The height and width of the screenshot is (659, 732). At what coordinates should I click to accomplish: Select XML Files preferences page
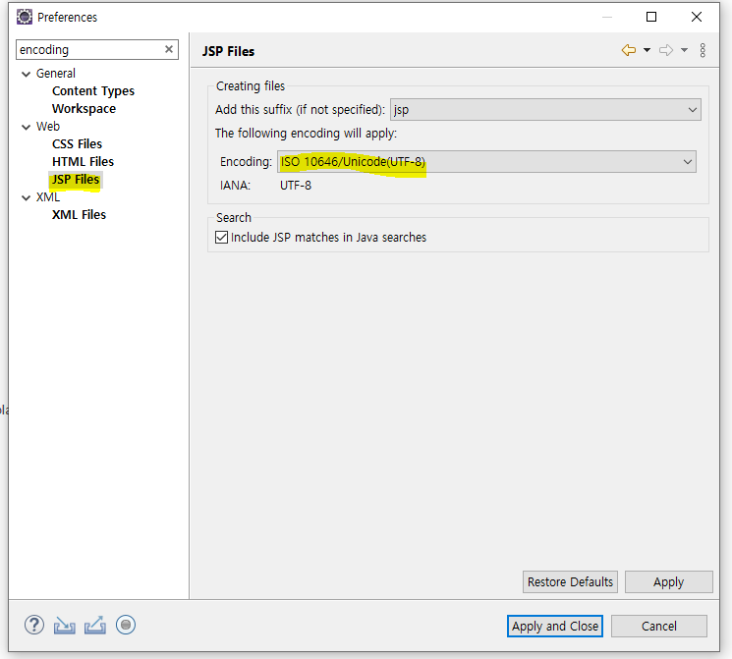click(x=79, y=215)
